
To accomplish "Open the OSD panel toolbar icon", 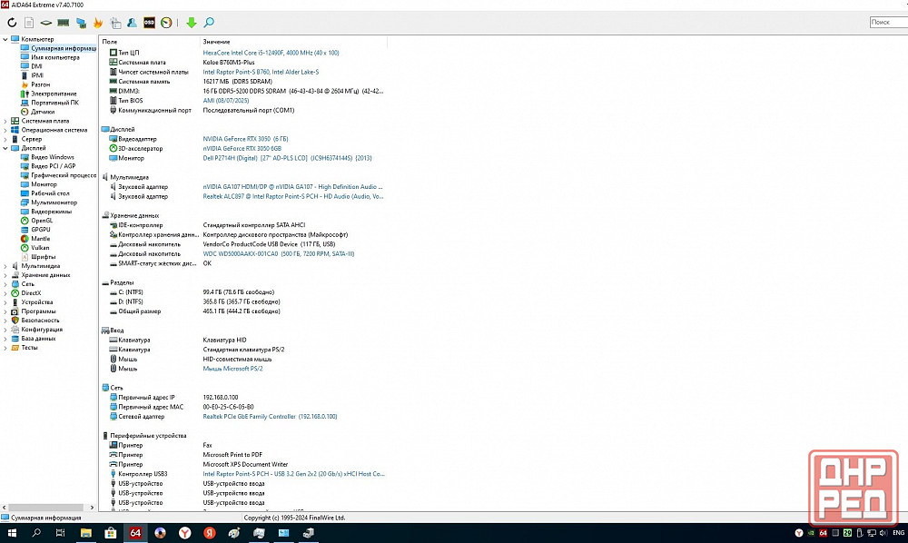I will tap(150, 22).
